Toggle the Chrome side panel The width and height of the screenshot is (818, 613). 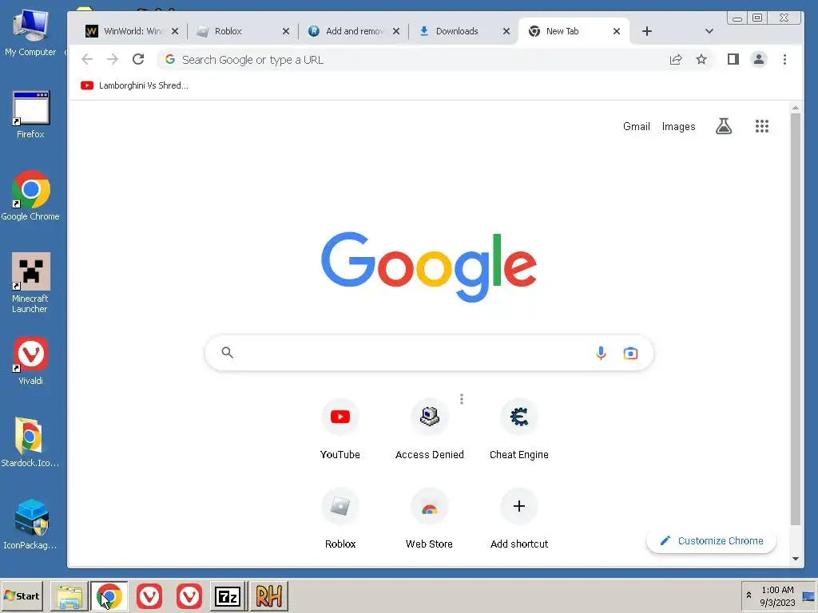coord(733,59)
